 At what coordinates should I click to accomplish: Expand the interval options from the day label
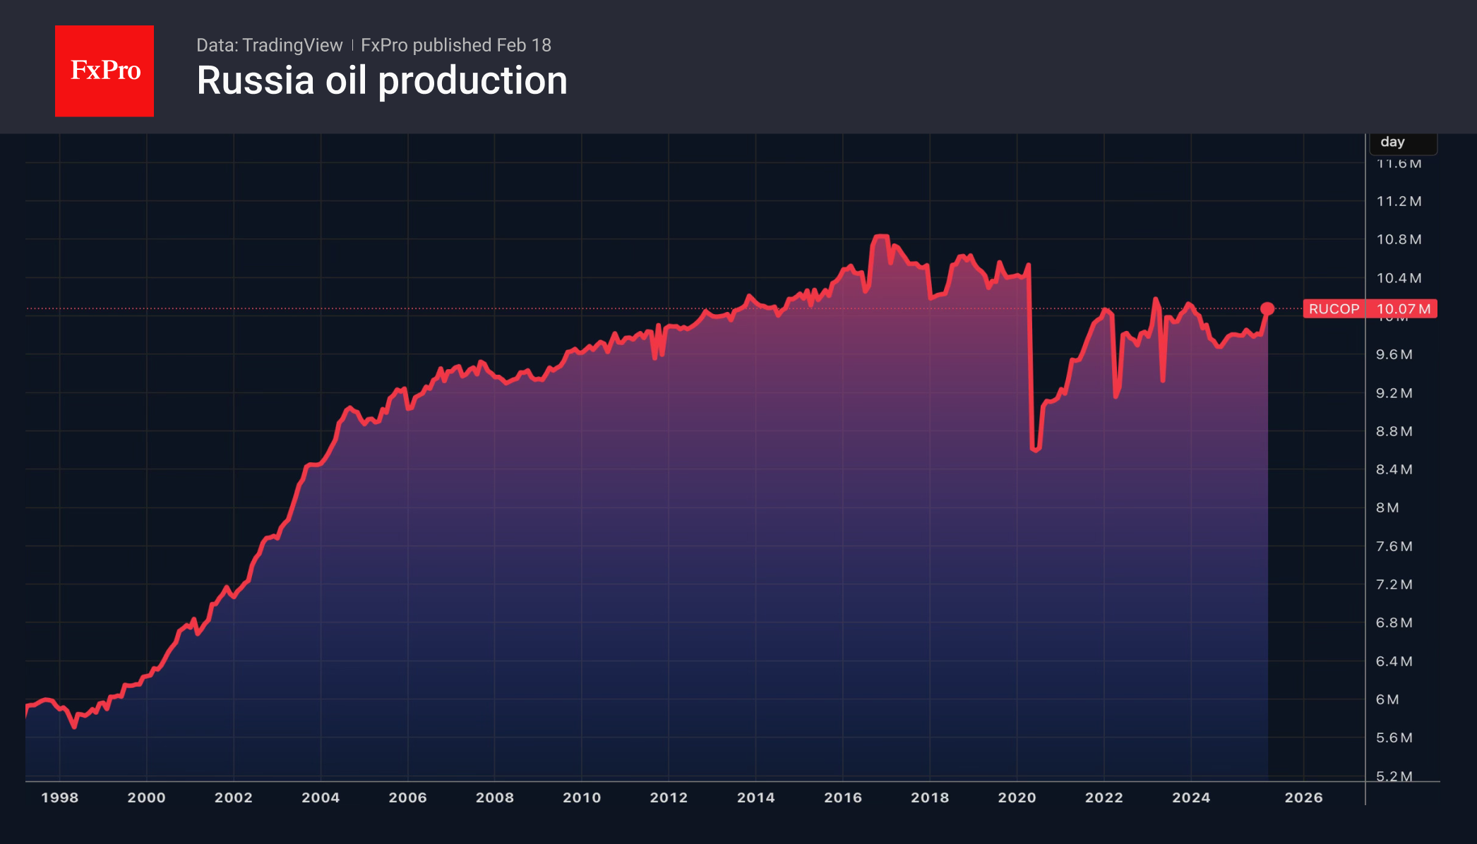[1403, 142]
